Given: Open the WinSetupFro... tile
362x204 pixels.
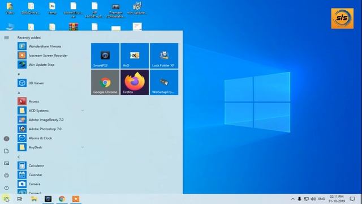Looking at the screenshot, I should coord(164,82).
